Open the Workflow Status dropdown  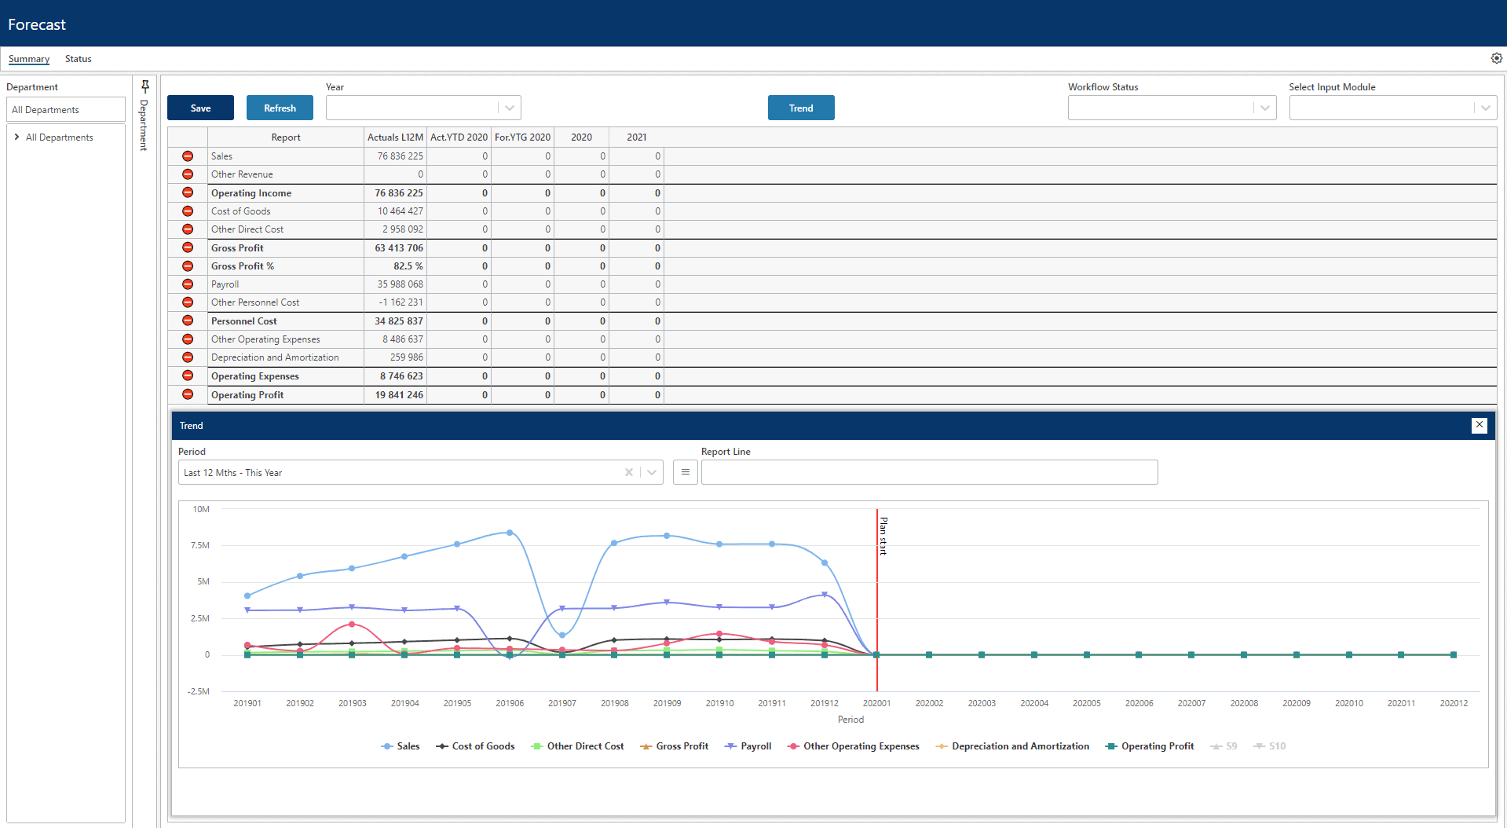pyautogui.click(x=1264, y=108)
